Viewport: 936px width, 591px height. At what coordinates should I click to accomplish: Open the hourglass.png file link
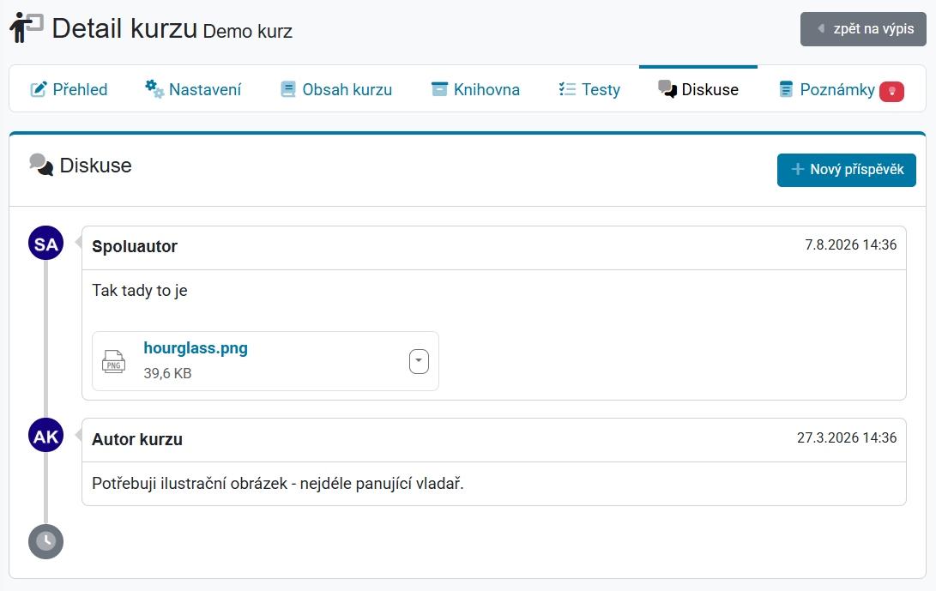(x=196, y=348)
